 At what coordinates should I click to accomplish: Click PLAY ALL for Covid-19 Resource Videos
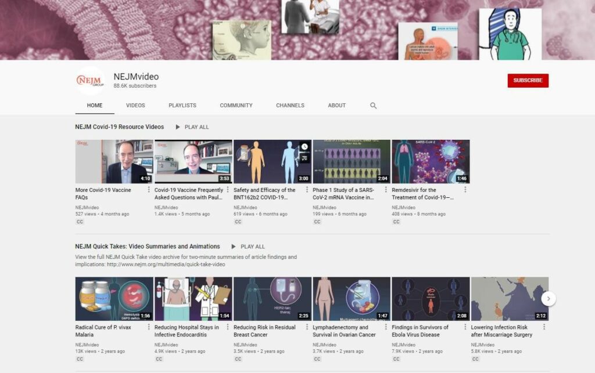click(x=196, y=127)
